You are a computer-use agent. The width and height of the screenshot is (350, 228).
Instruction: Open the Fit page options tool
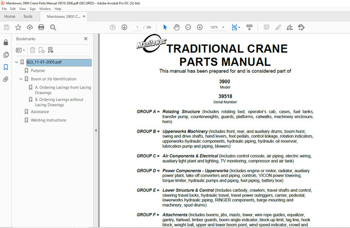234,28
